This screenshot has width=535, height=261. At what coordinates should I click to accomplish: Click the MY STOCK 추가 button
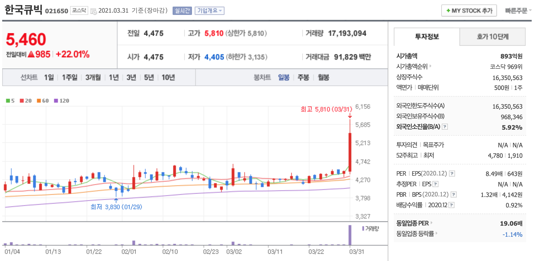469,10
